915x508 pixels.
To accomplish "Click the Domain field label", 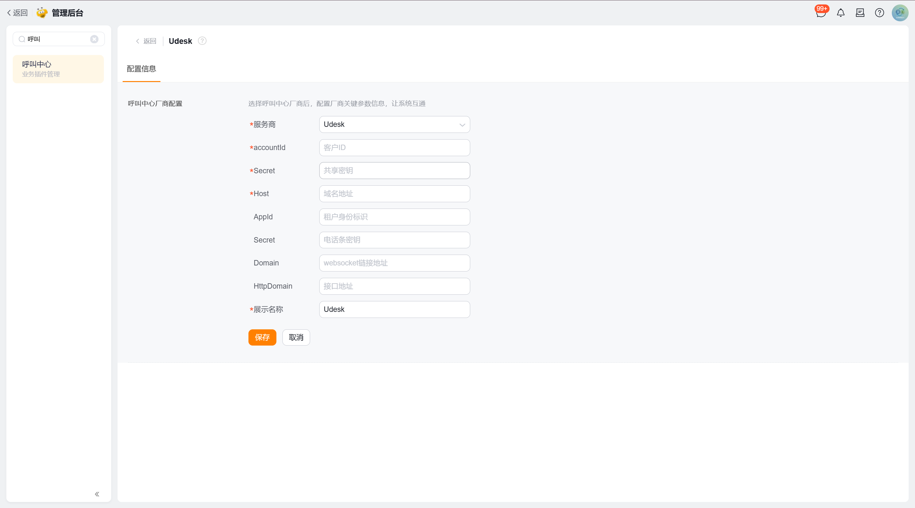I will tap(266, 263).
